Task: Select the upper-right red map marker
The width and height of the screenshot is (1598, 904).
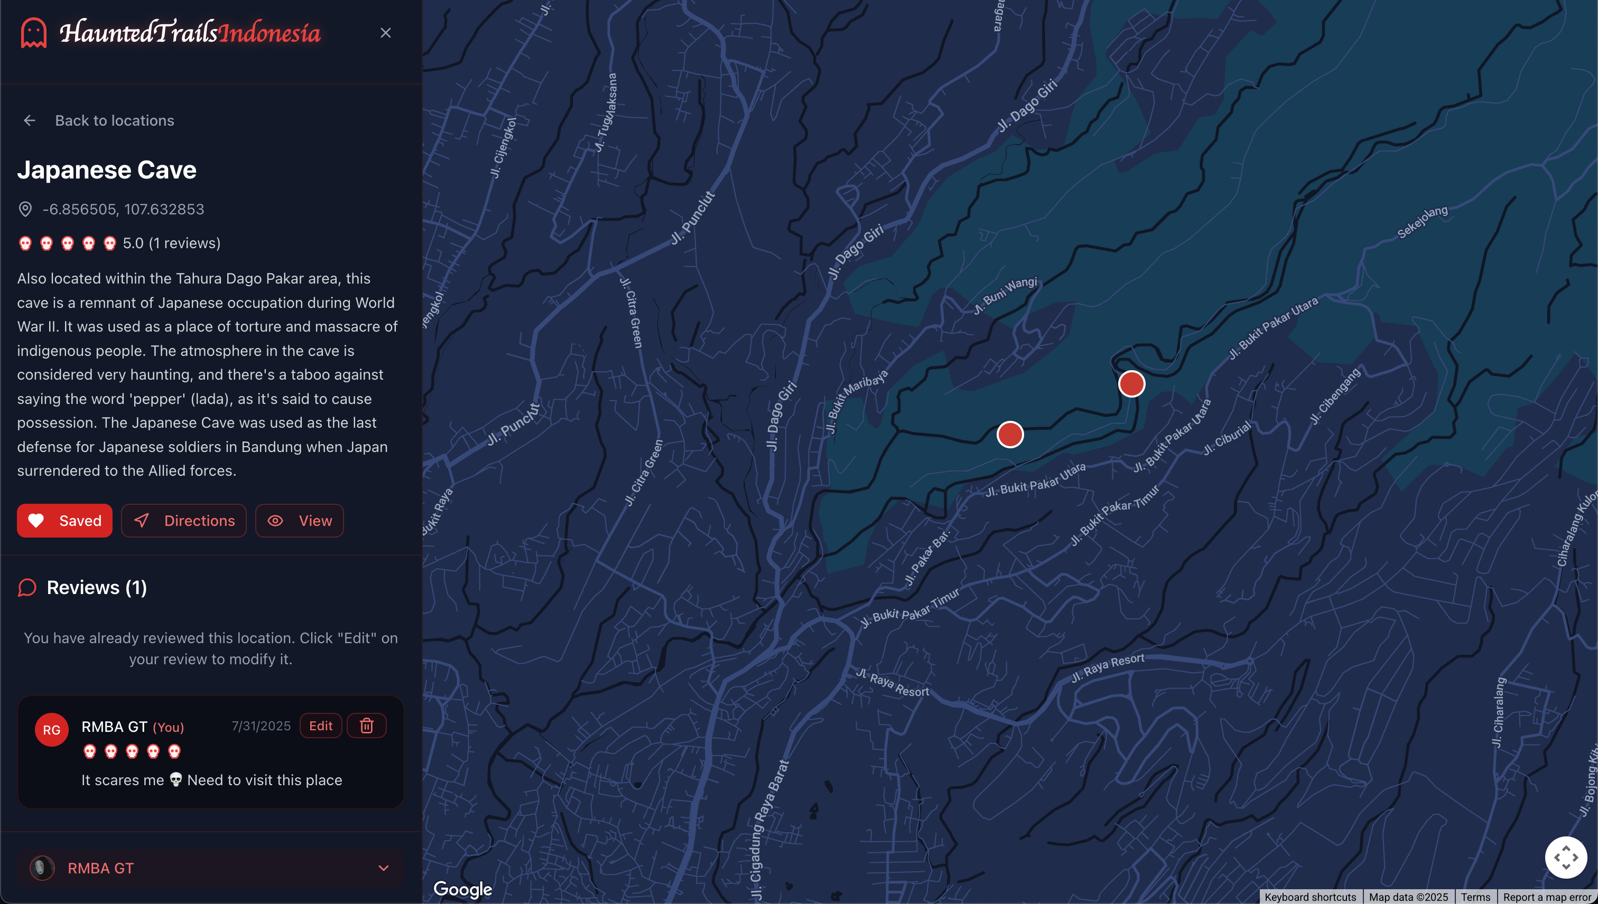Action: 1131,384
